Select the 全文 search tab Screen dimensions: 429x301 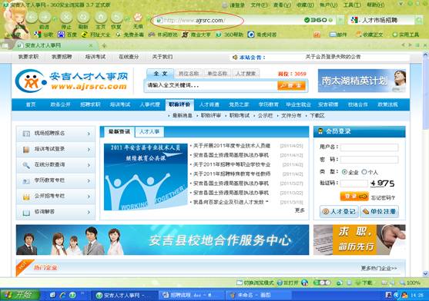[x=160, y=74]
